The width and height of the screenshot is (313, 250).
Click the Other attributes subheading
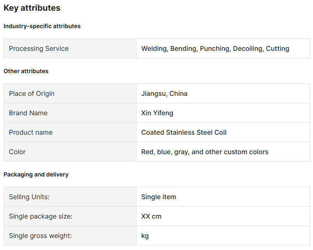point(26,71)
